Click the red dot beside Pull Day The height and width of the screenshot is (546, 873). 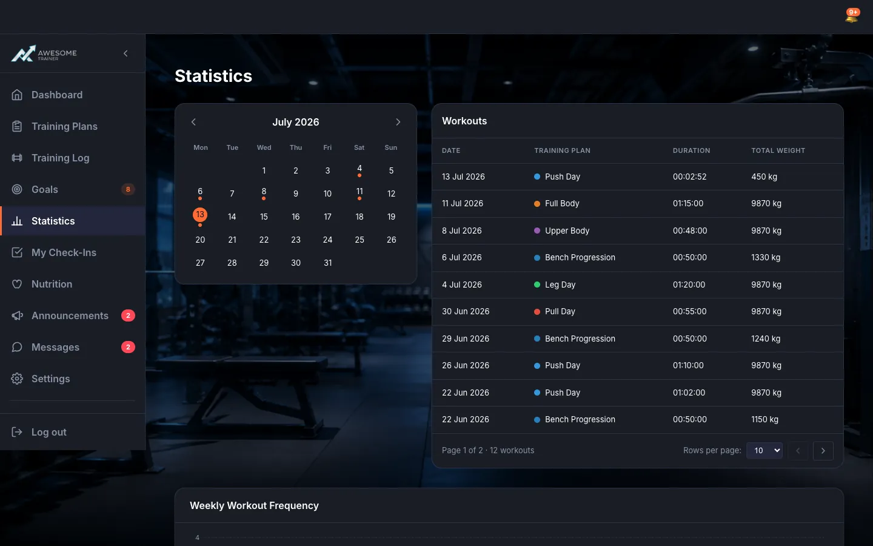click(537, 311)
